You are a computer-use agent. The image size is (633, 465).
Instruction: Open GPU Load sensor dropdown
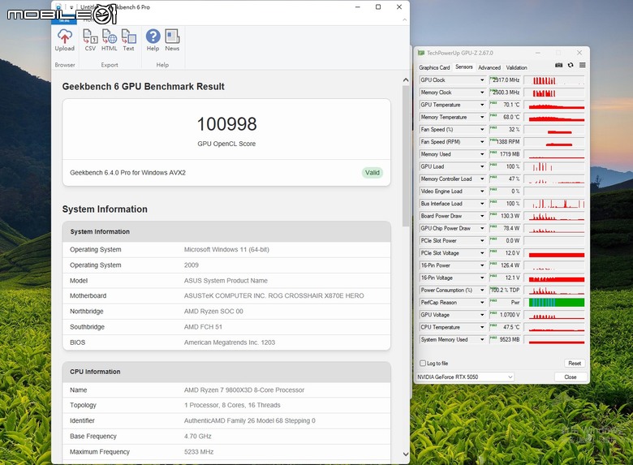(x=482, y=166)
